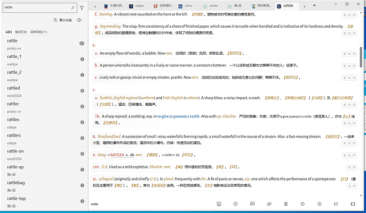
Task: Go forward with the right-arrow circle icon
Action: click(319, 204)
